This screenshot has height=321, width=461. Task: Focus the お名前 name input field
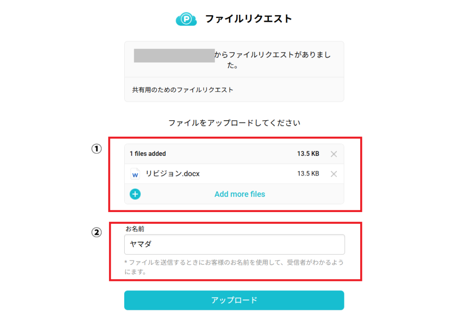234,244
